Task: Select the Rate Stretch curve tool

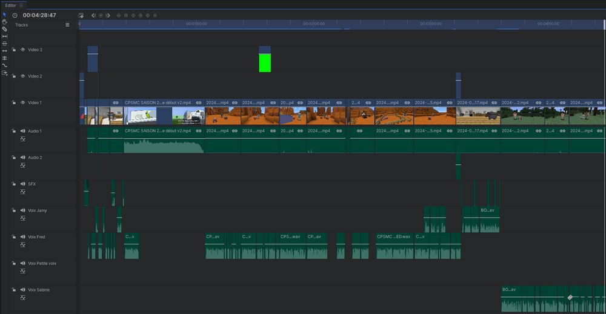Action: pyautogui.click(x=5, y=65)
